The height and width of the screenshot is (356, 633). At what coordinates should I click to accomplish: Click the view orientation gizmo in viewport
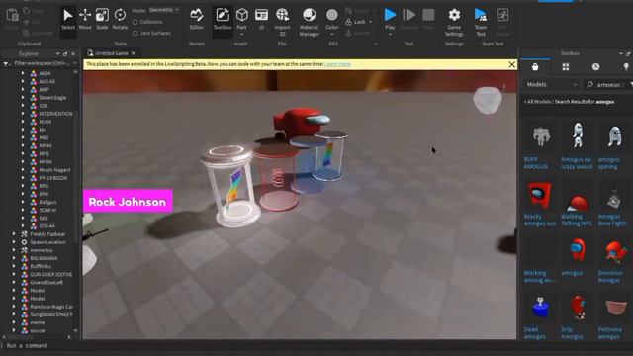click(x=488, y=100)
